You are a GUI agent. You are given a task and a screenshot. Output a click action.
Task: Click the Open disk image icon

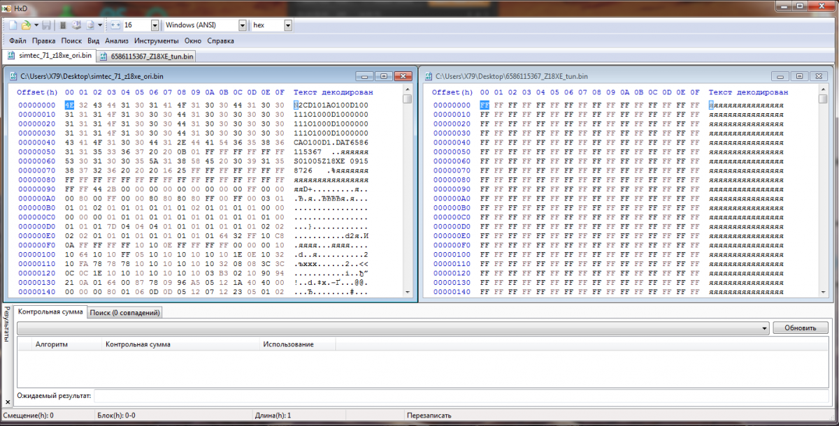point(90,25)
